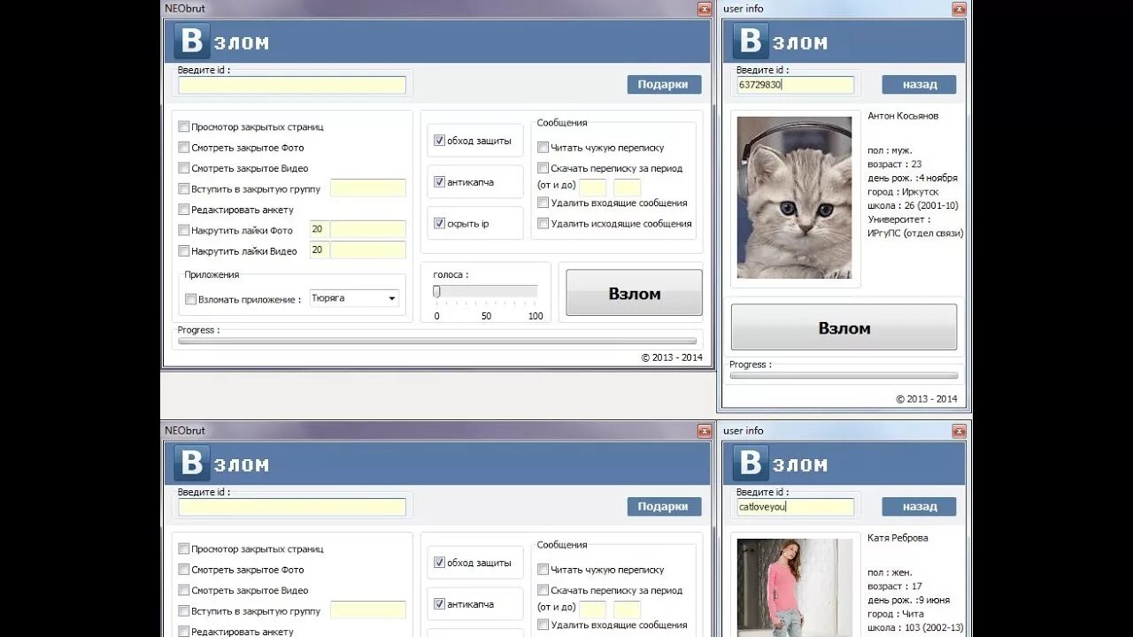Screen dimensions: 1133x637
Task: Click the 20 count field for лайки Фото
Action: pos(320,229)
